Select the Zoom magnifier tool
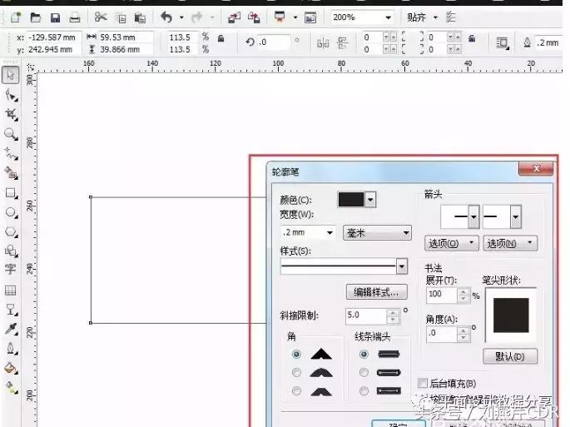 coord(11,134)
